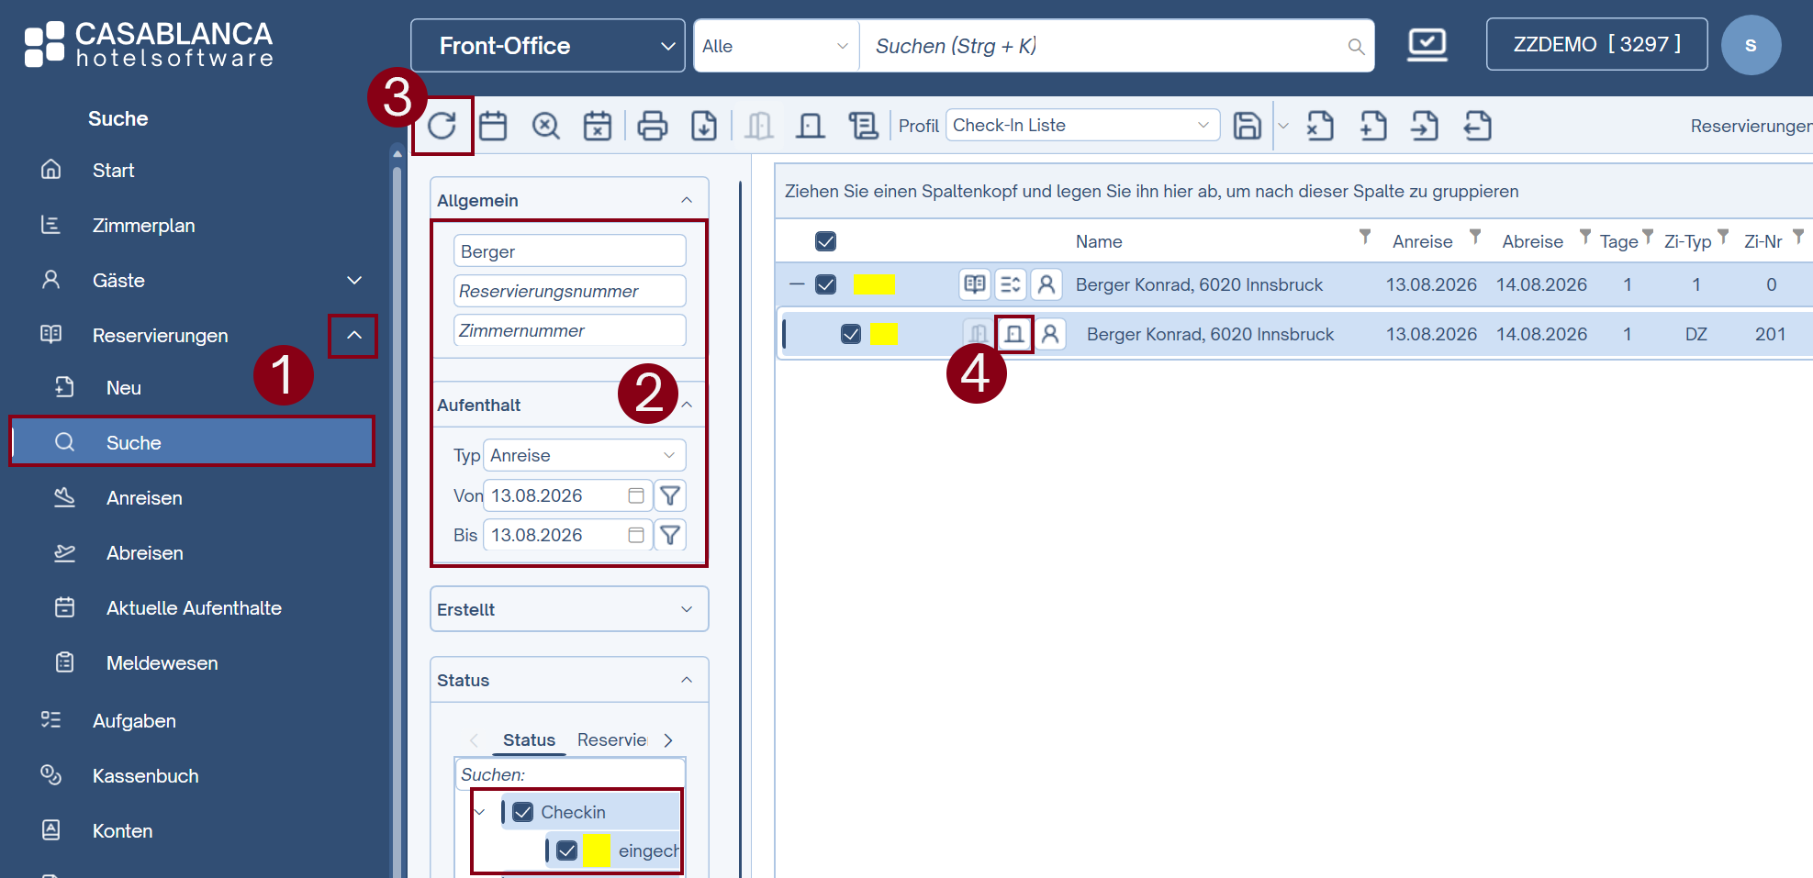This screenshot has height=878, width=1813.
Task: Click the document with left arrow icon
Action: [x=1478, y=126]
